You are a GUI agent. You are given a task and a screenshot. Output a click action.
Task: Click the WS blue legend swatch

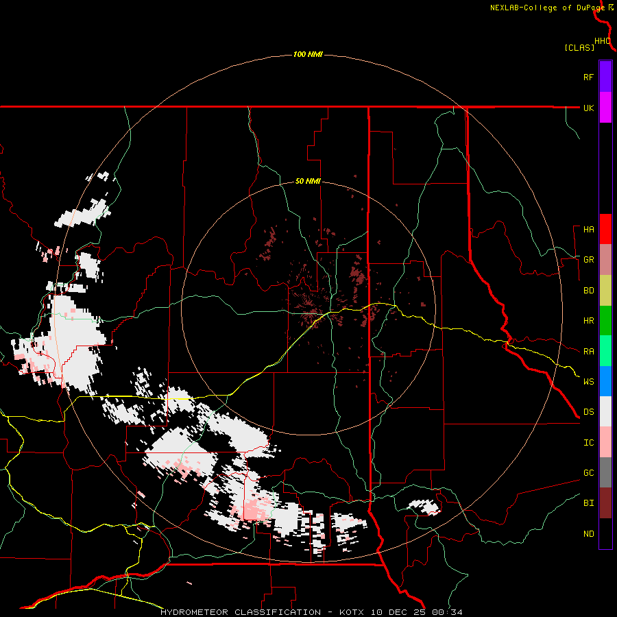[605, 381]
